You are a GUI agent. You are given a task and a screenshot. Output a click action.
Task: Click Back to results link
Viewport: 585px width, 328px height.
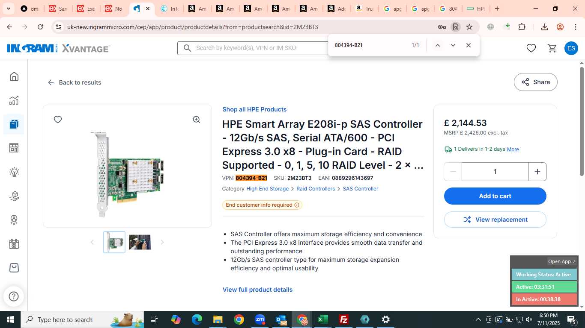coord(75,82)
